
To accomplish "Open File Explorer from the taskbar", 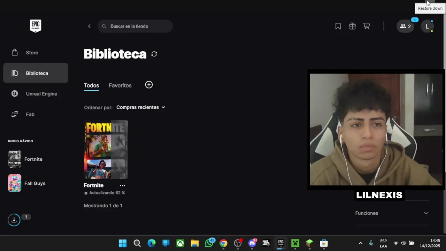I will pos(194,243).
